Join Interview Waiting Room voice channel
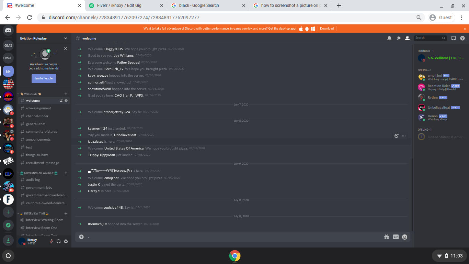 tap(44, 220)
